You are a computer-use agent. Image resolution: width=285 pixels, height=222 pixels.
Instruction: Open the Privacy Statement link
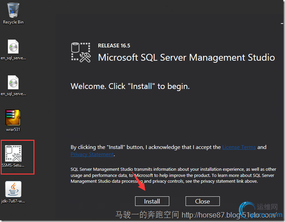click(x=92, y=155)
